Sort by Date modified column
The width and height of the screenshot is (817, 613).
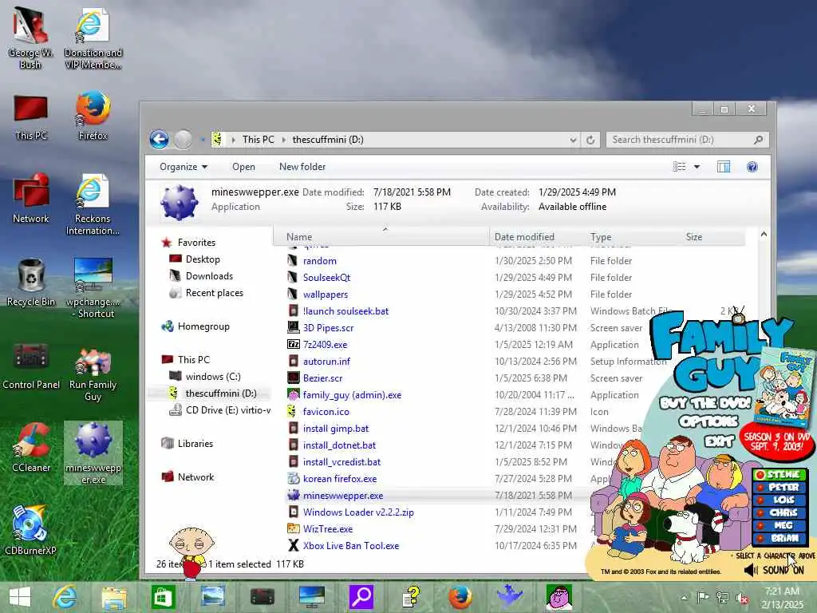click(537, 236)
